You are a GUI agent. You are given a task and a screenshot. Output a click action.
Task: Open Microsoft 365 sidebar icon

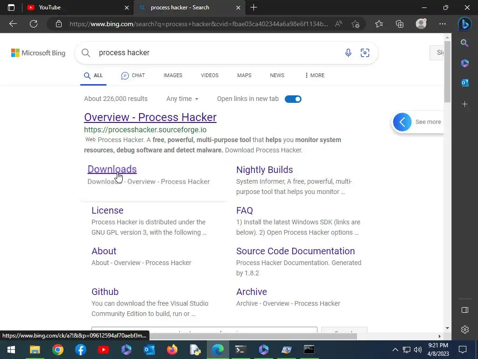(464, 63)
